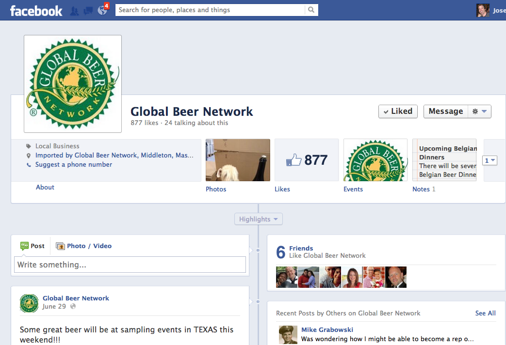Click the timeline dot beside the composer
This screenshot has height=345, width=506.
(x=258, y=250)
